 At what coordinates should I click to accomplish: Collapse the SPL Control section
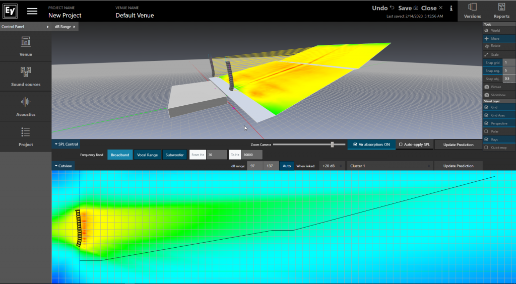click(x=66, y=145)
